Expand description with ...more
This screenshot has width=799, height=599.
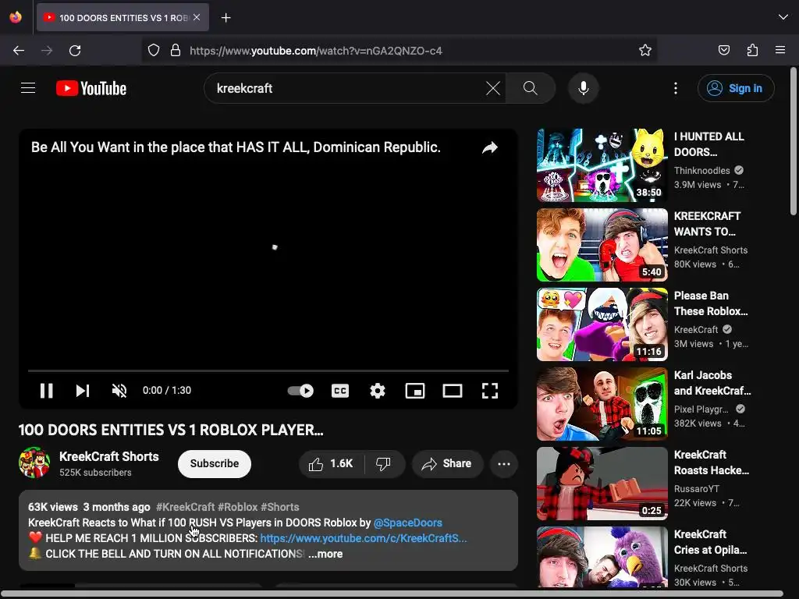(x=325, y=554)
